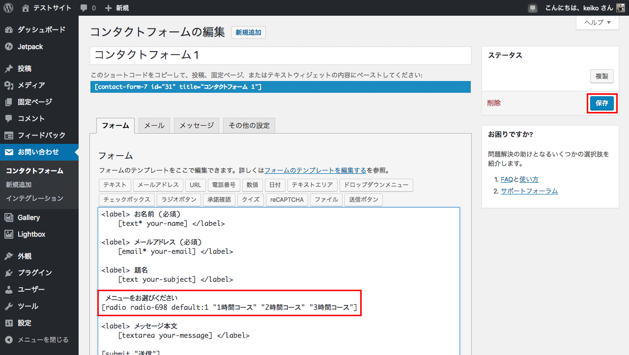Viewport: 629px width, 355px height.
Task: Click the お問い合わせ envelope icon
Action: pos(9,152)
